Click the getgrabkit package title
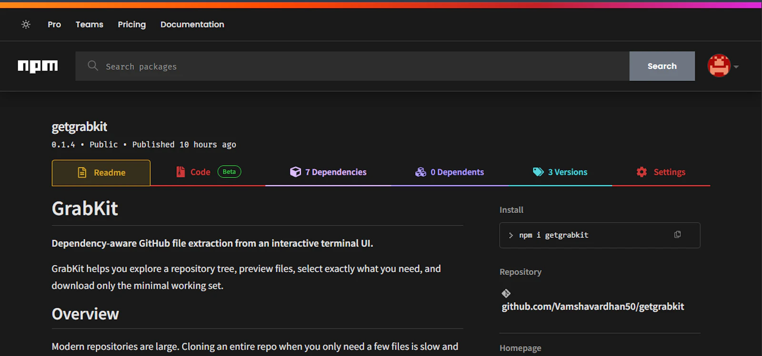 click(79, 127)
